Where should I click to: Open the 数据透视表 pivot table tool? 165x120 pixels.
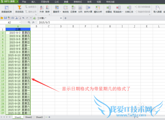pos(7,9)
